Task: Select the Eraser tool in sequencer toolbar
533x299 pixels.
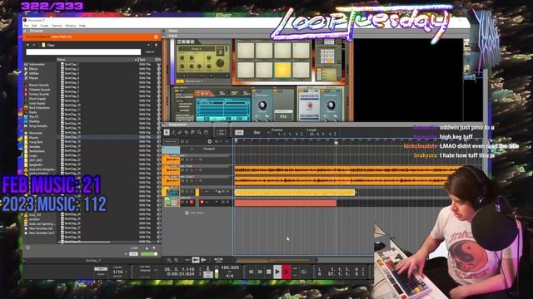Action: click(180, 133)
